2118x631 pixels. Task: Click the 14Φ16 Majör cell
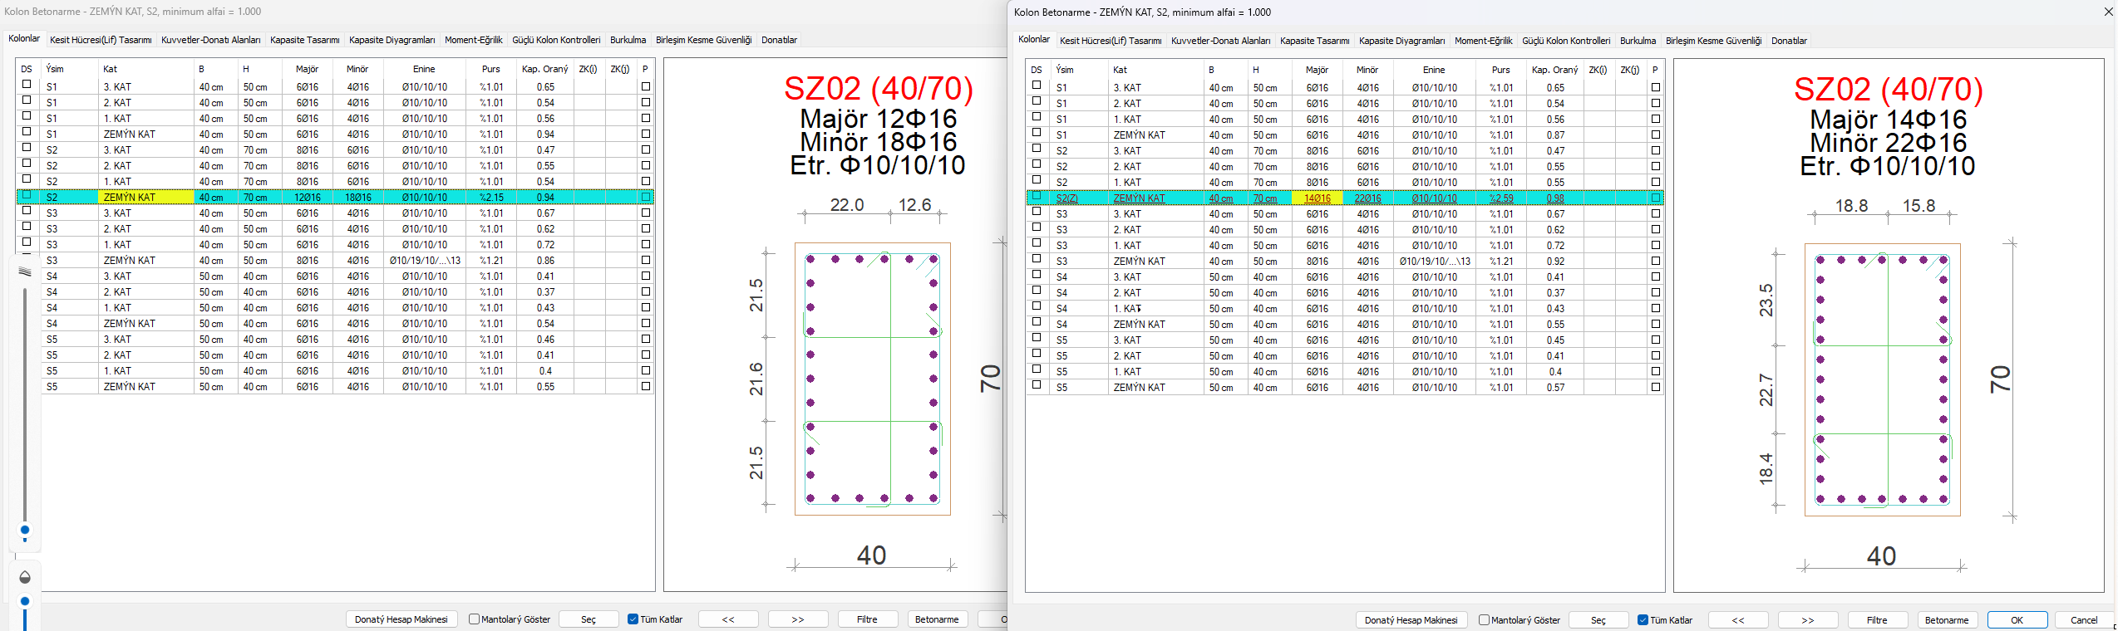pyautogui.click(x=1318, y=198)
